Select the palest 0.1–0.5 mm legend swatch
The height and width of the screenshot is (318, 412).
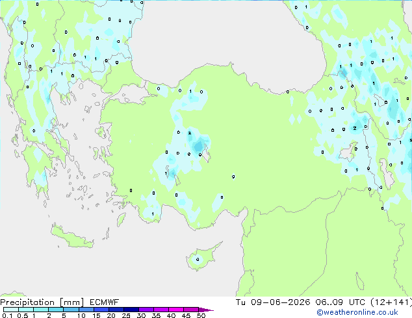coord(11,310)
